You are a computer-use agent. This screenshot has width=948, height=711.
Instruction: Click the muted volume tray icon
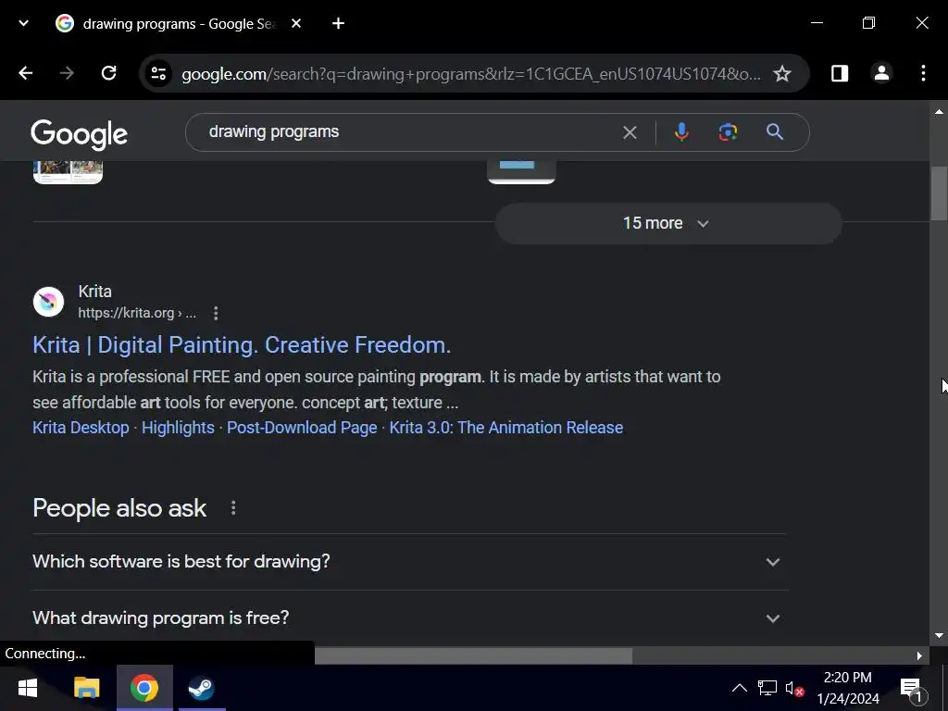coord(793,688)
